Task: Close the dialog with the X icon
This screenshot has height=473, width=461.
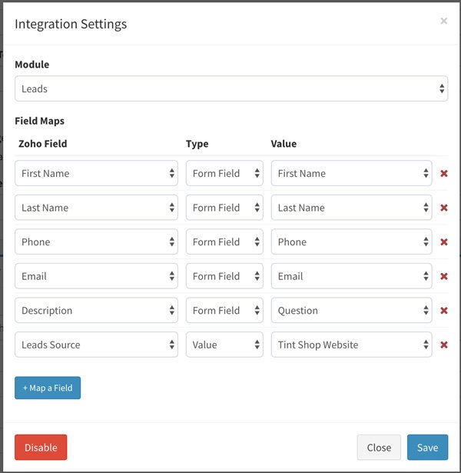Action: [443, 22]
